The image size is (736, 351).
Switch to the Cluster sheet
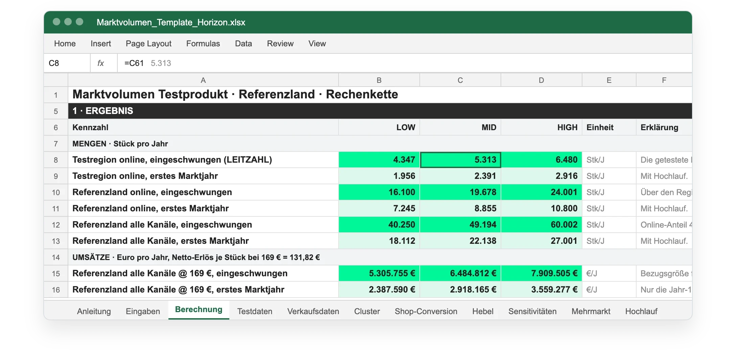(x=367, y=311)
